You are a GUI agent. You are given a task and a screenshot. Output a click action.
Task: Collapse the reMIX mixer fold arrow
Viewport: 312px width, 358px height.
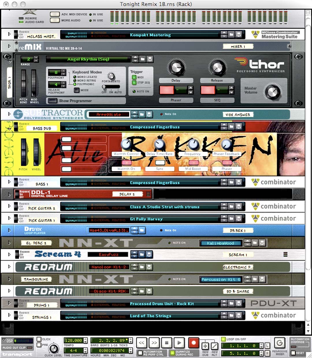pyautogui.click(x=9, y=46)
